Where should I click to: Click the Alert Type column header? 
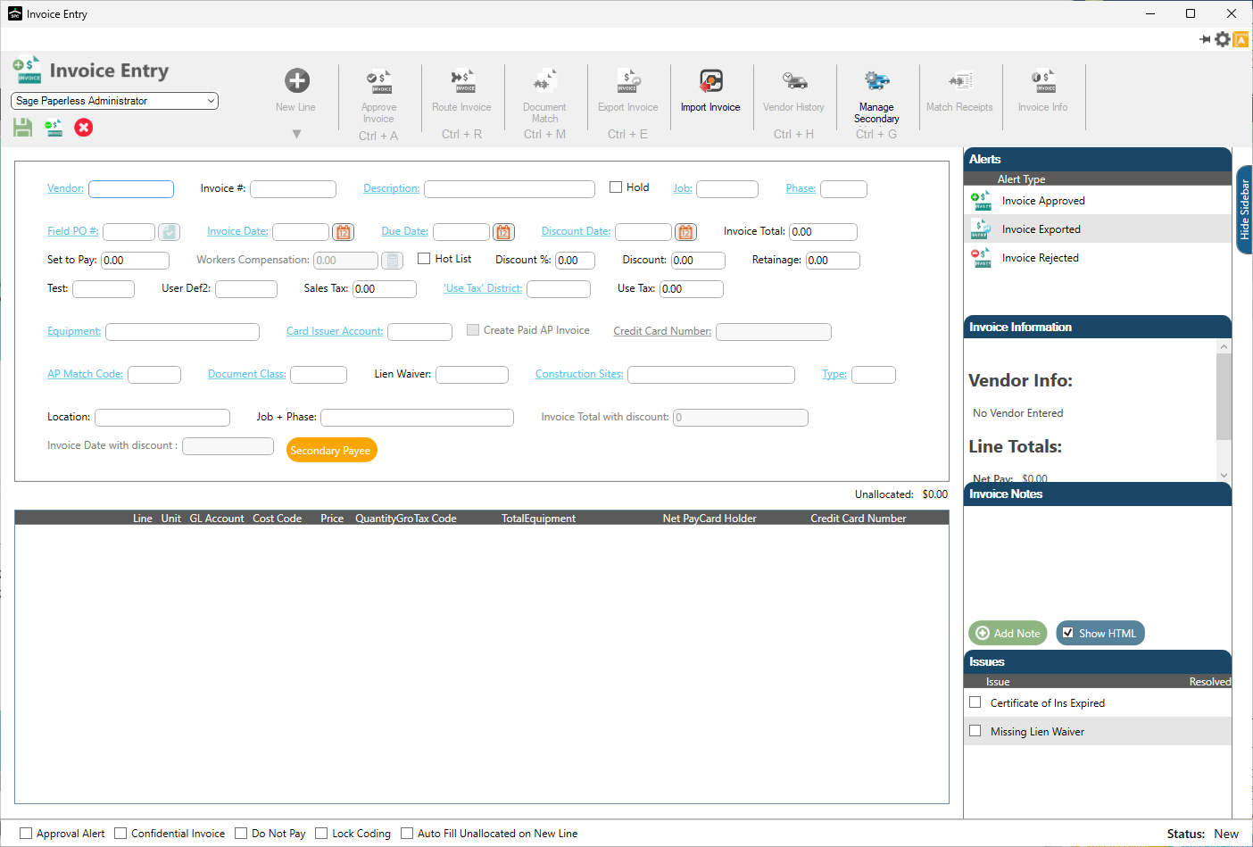(x=1021, y=179)
